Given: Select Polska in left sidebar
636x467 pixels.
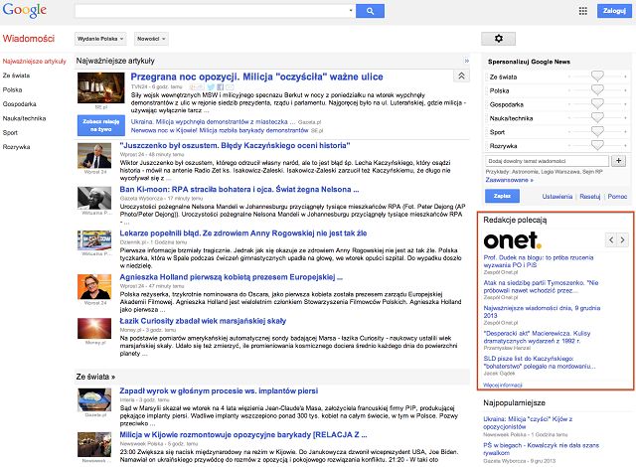Looking at the screenshot, I should [12, 89].
